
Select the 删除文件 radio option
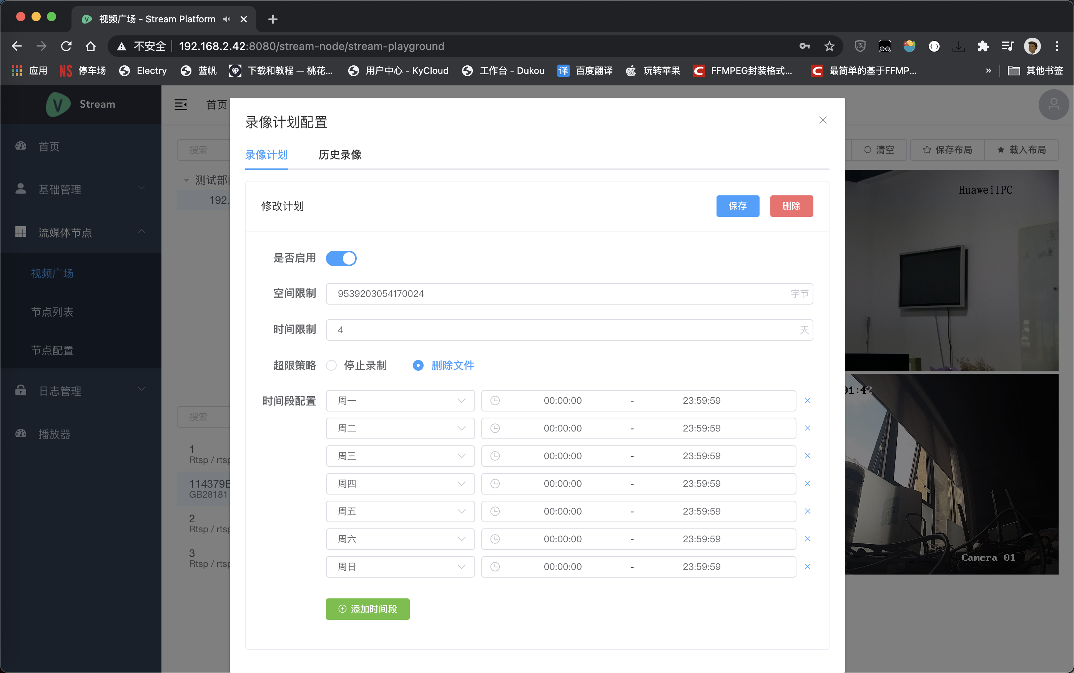point(418,365)
